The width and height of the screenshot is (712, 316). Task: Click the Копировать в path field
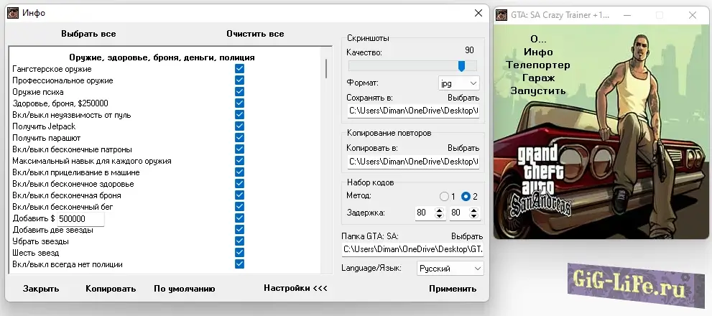click(x=413, y=161)
